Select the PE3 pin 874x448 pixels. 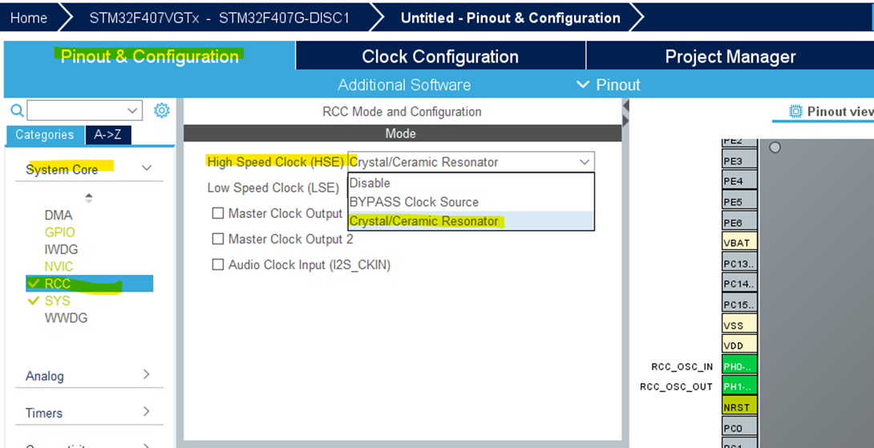(739, 160)
